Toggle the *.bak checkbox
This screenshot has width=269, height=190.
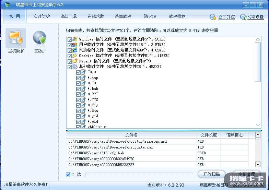click(78, 89)
